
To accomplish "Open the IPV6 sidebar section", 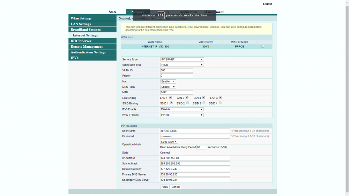I will 75,58.
